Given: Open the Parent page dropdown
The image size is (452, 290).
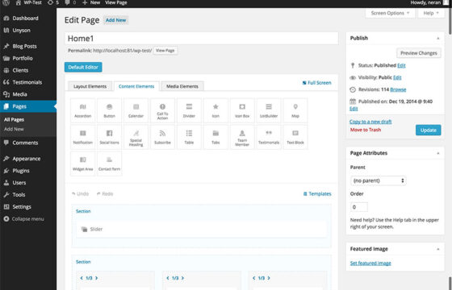Looking at the screenshot, I should (x=379, y=180).
